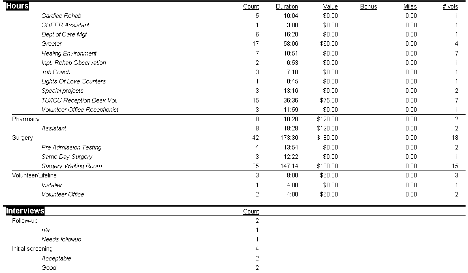Image resolution: width=468 pixels, height=273 pixels.
Task: Select the Interviews section heading
Action: (25, 211)
